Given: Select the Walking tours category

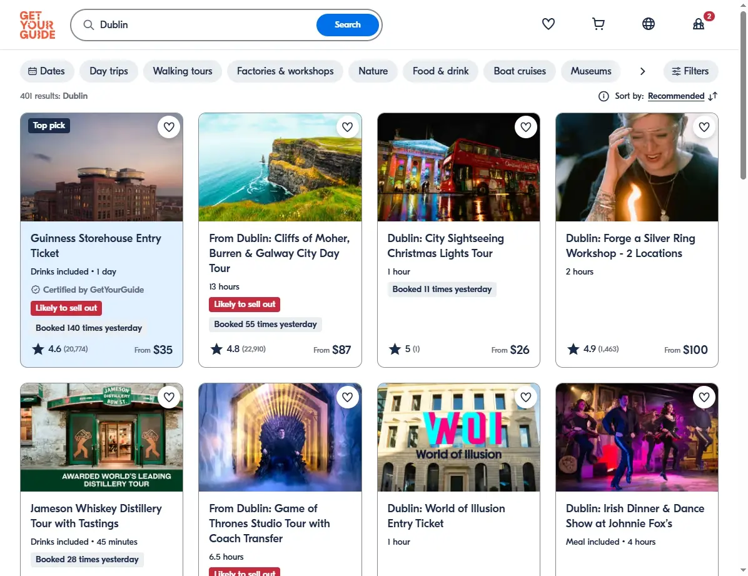Looking at the screenshot, I should 183,71.
